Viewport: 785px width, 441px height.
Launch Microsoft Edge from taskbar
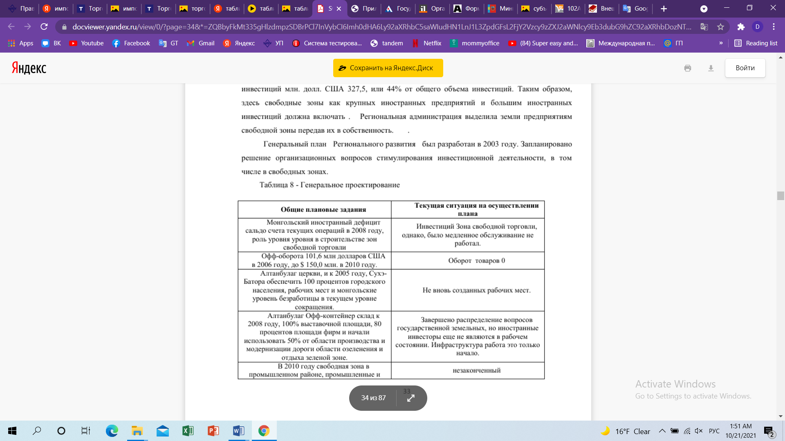click(x=112, y=431)
